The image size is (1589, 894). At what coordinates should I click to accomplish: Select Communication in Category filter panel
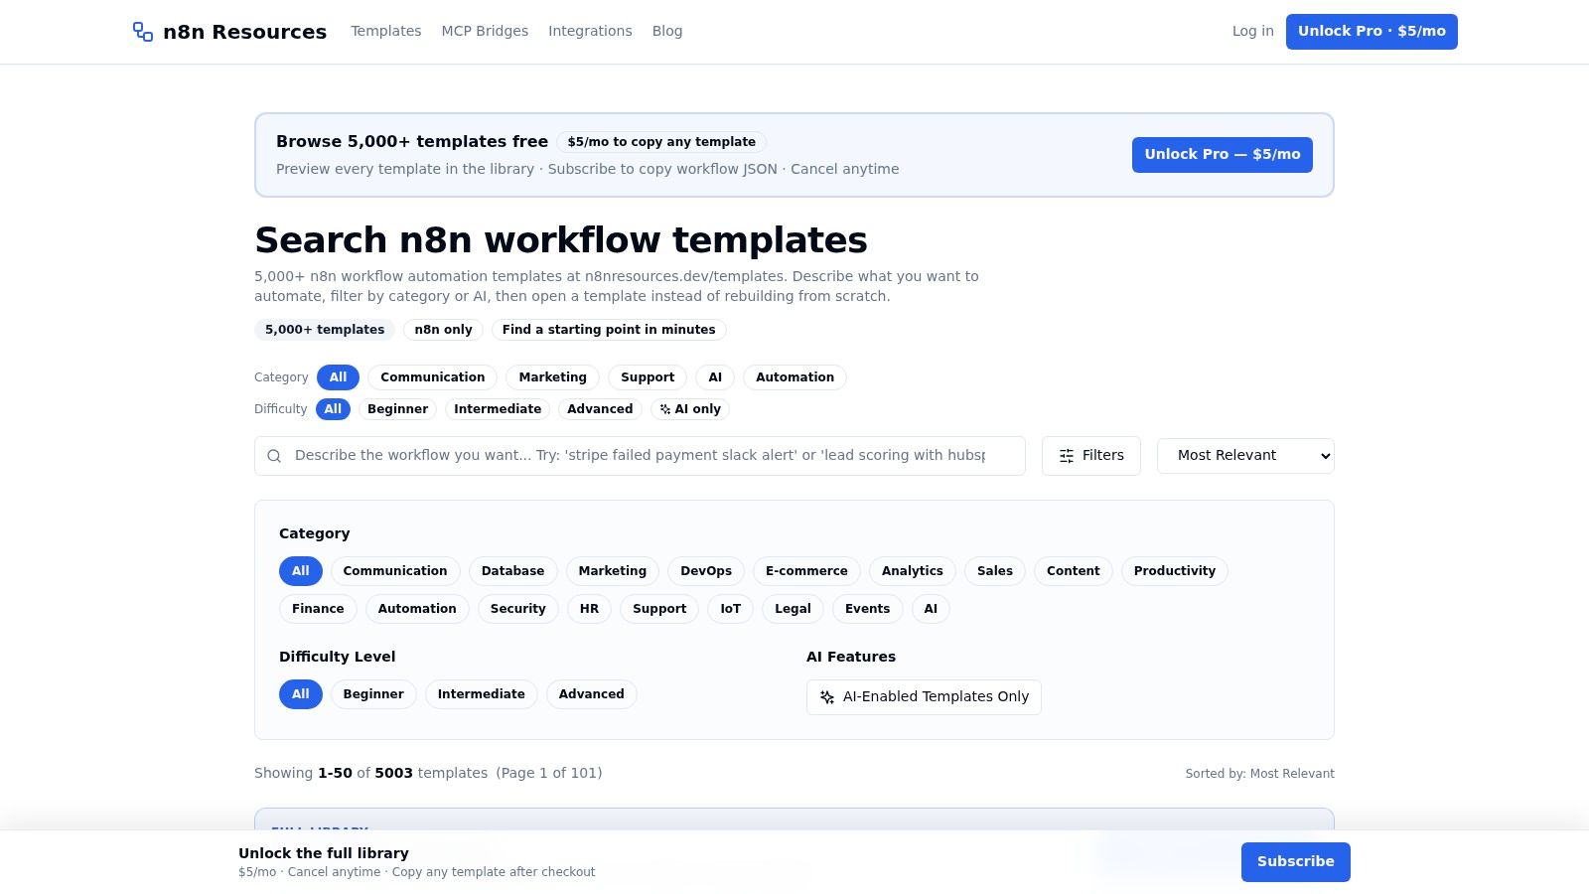(395, 571)
